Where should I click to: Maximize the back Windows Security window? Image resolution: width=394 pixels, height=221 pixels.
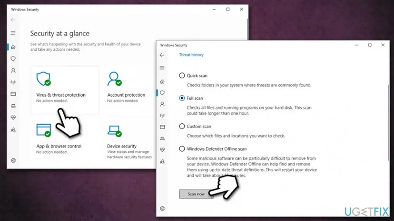point(228,9)
